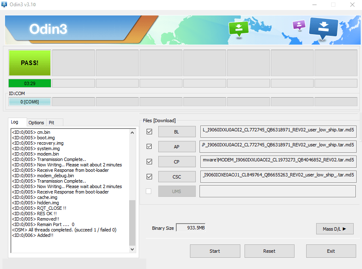Click log line 'Removed!!'
Viewport: 362px width, 269px height.
click(x=35, y=219)
